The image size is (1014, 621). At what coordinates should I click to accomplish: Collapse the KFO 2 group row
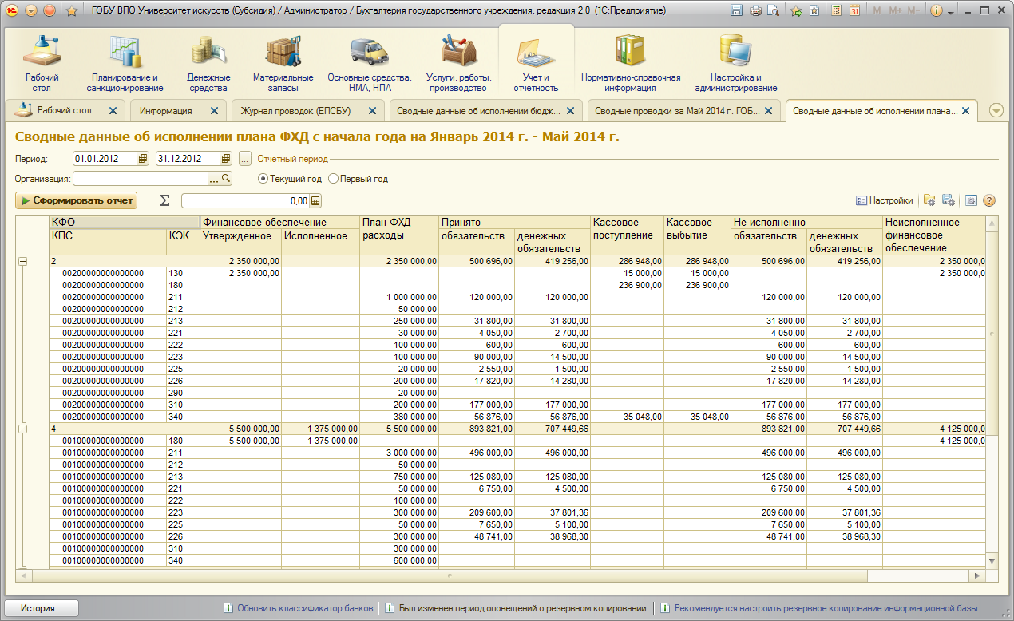pos(22,261)
